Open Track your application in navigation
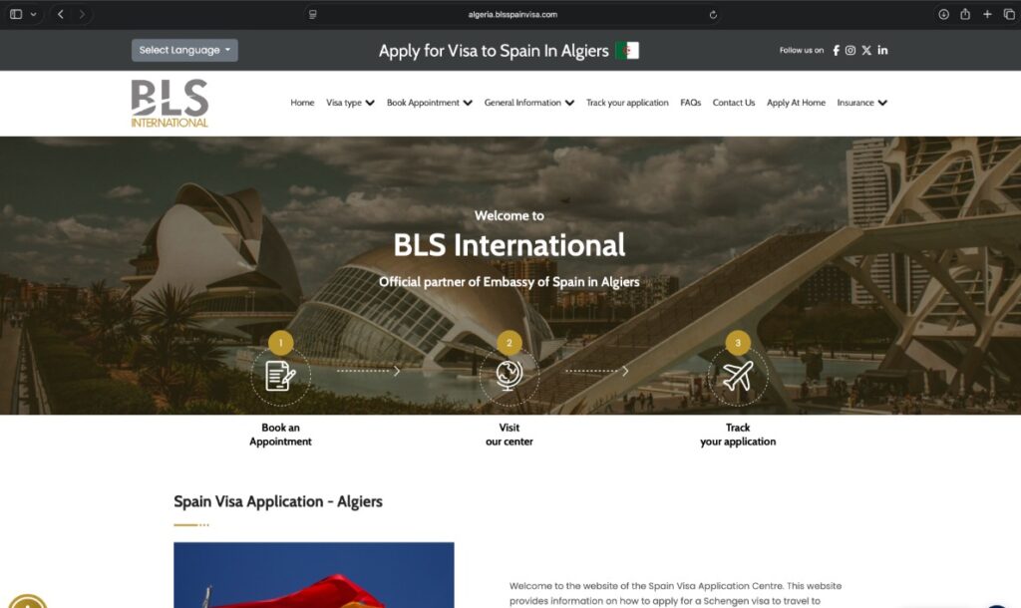 [627, 103]
